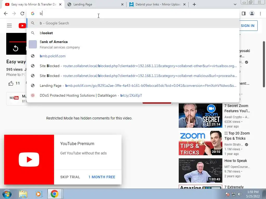Open 'Top 20 Zoom Tips & Tricks' title
Screen dimensions: 266x199
point(237,136)
